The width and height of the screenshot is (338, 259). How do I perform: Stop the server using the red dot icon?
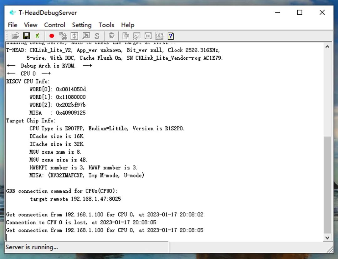point(52,36)
